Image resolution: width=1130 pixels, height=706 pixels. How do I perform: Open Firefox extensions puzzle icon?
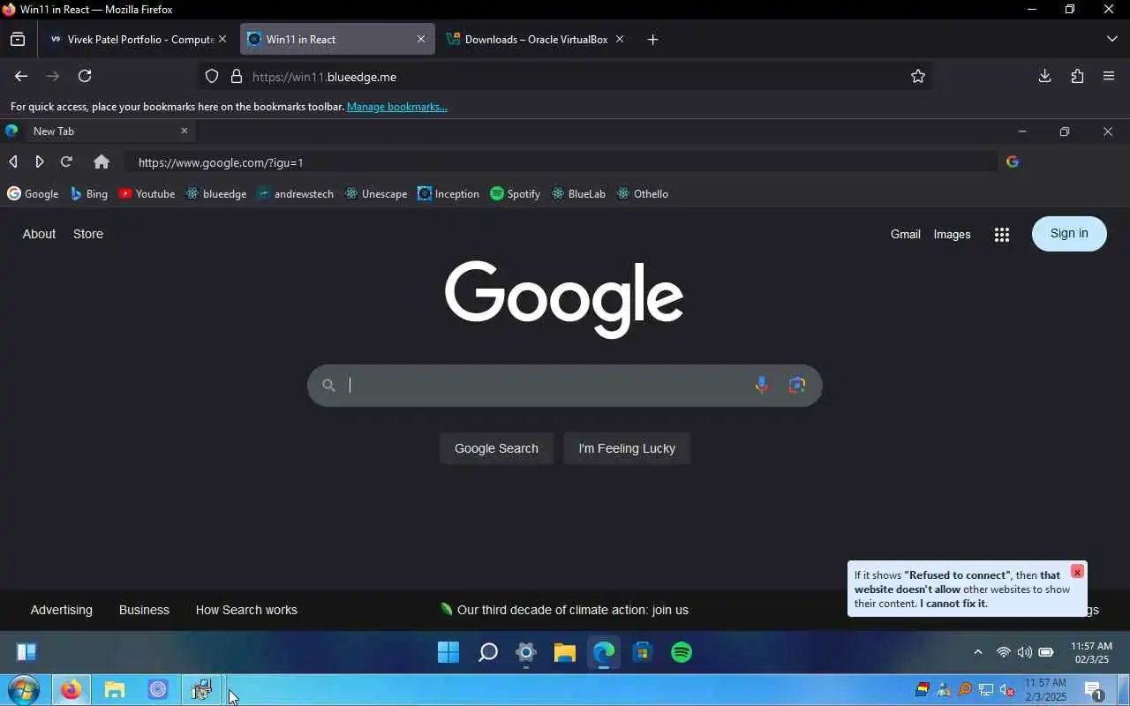(x=1077, y=76)
